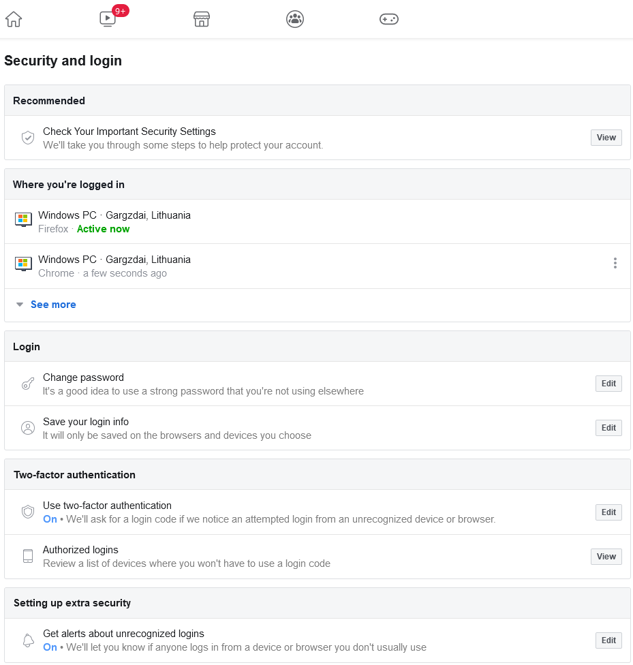
Task: Click the shield icon by Check Your Important Security Settings
Action: pyautogui.click(x=28, y=138)
